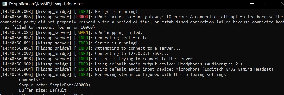Select the red ERROR tag

point(82,17)
